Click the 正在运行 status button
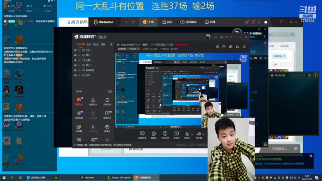This screenshot has width=322, height=181. 279,149
